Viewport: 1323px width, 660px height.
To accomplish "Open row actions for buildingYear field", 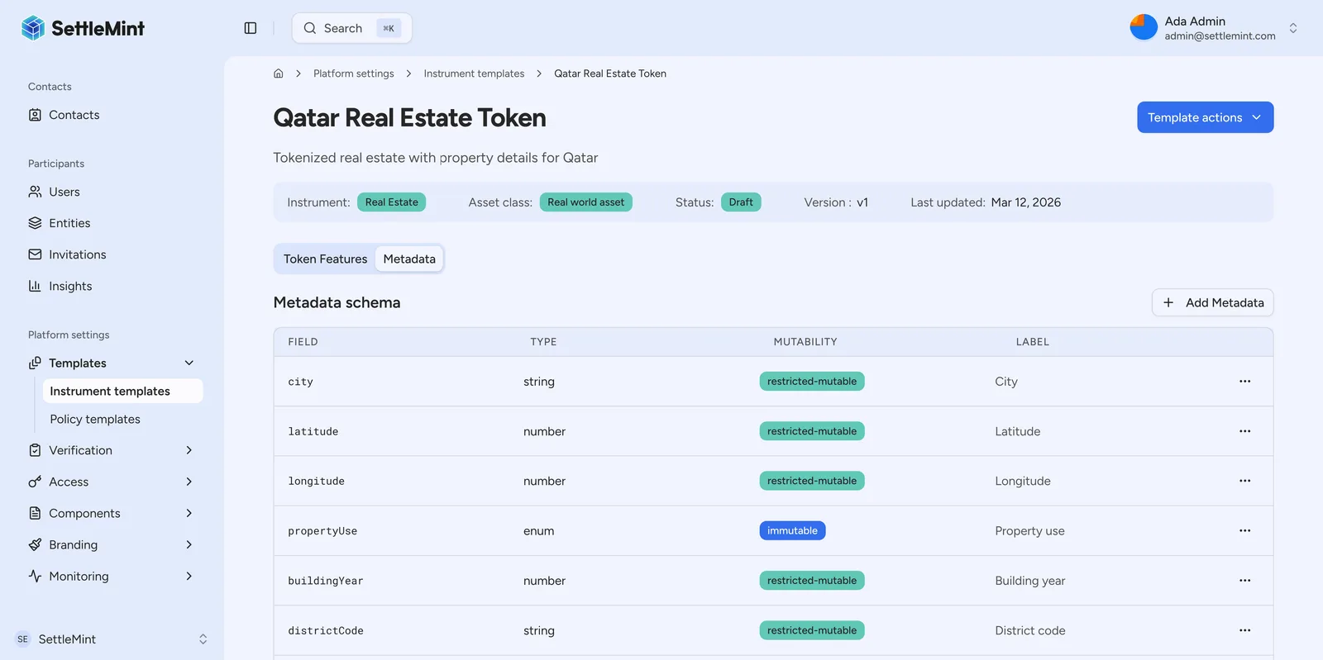I will [1244, 581].
